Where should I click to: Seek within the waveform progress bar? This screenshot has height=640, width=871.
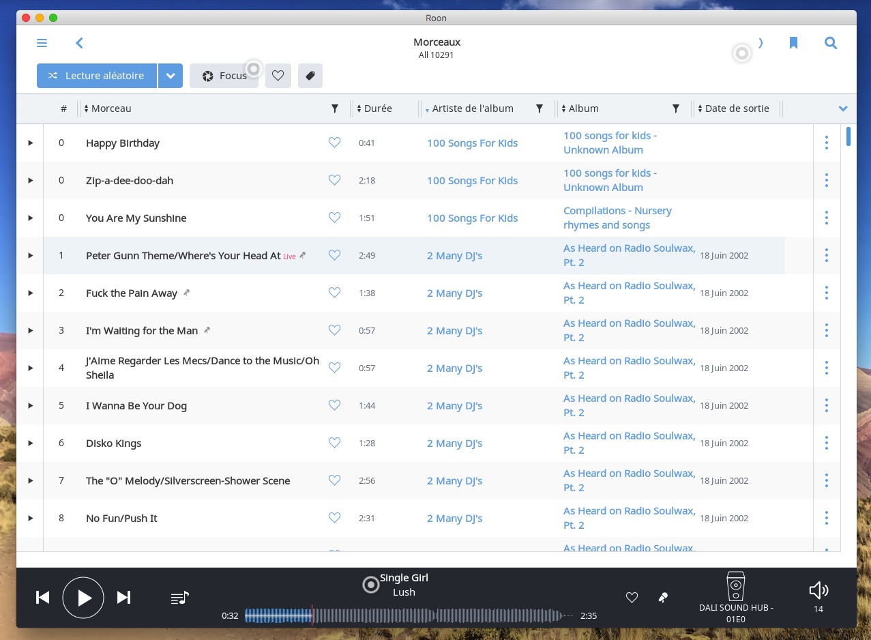click(409, 615)
